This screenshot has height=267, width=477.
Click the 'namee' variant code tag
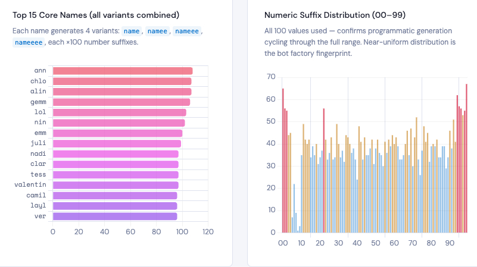point(157,30)
